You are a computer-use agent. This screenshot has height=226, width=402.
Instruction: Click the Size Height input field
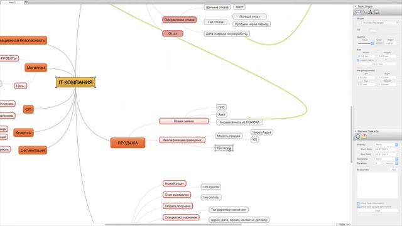387,56
